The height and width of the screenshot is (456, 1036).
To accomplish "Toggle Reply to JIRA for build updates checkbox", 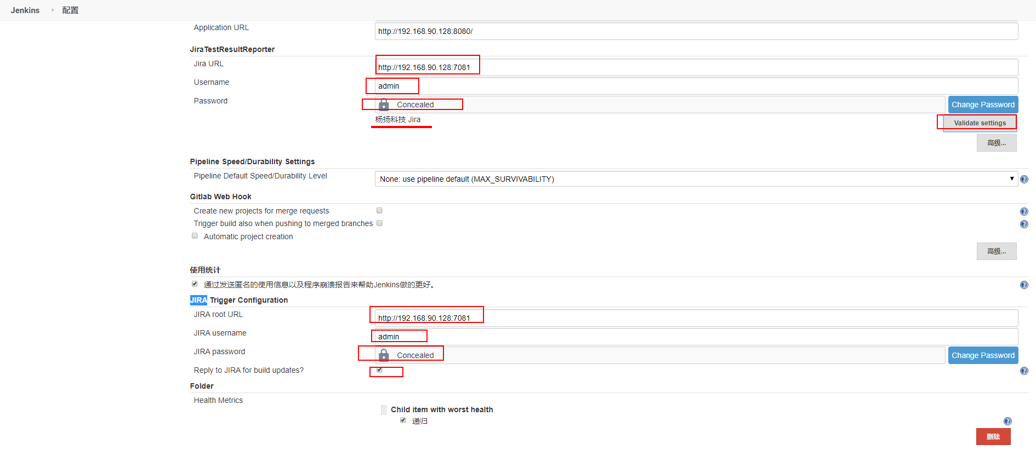I will [379, 370].
